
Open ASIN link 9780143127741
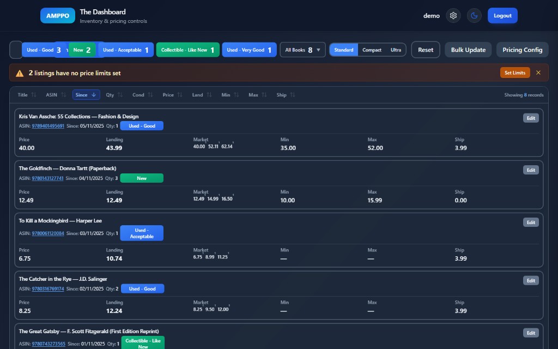[x=48, y=178]
